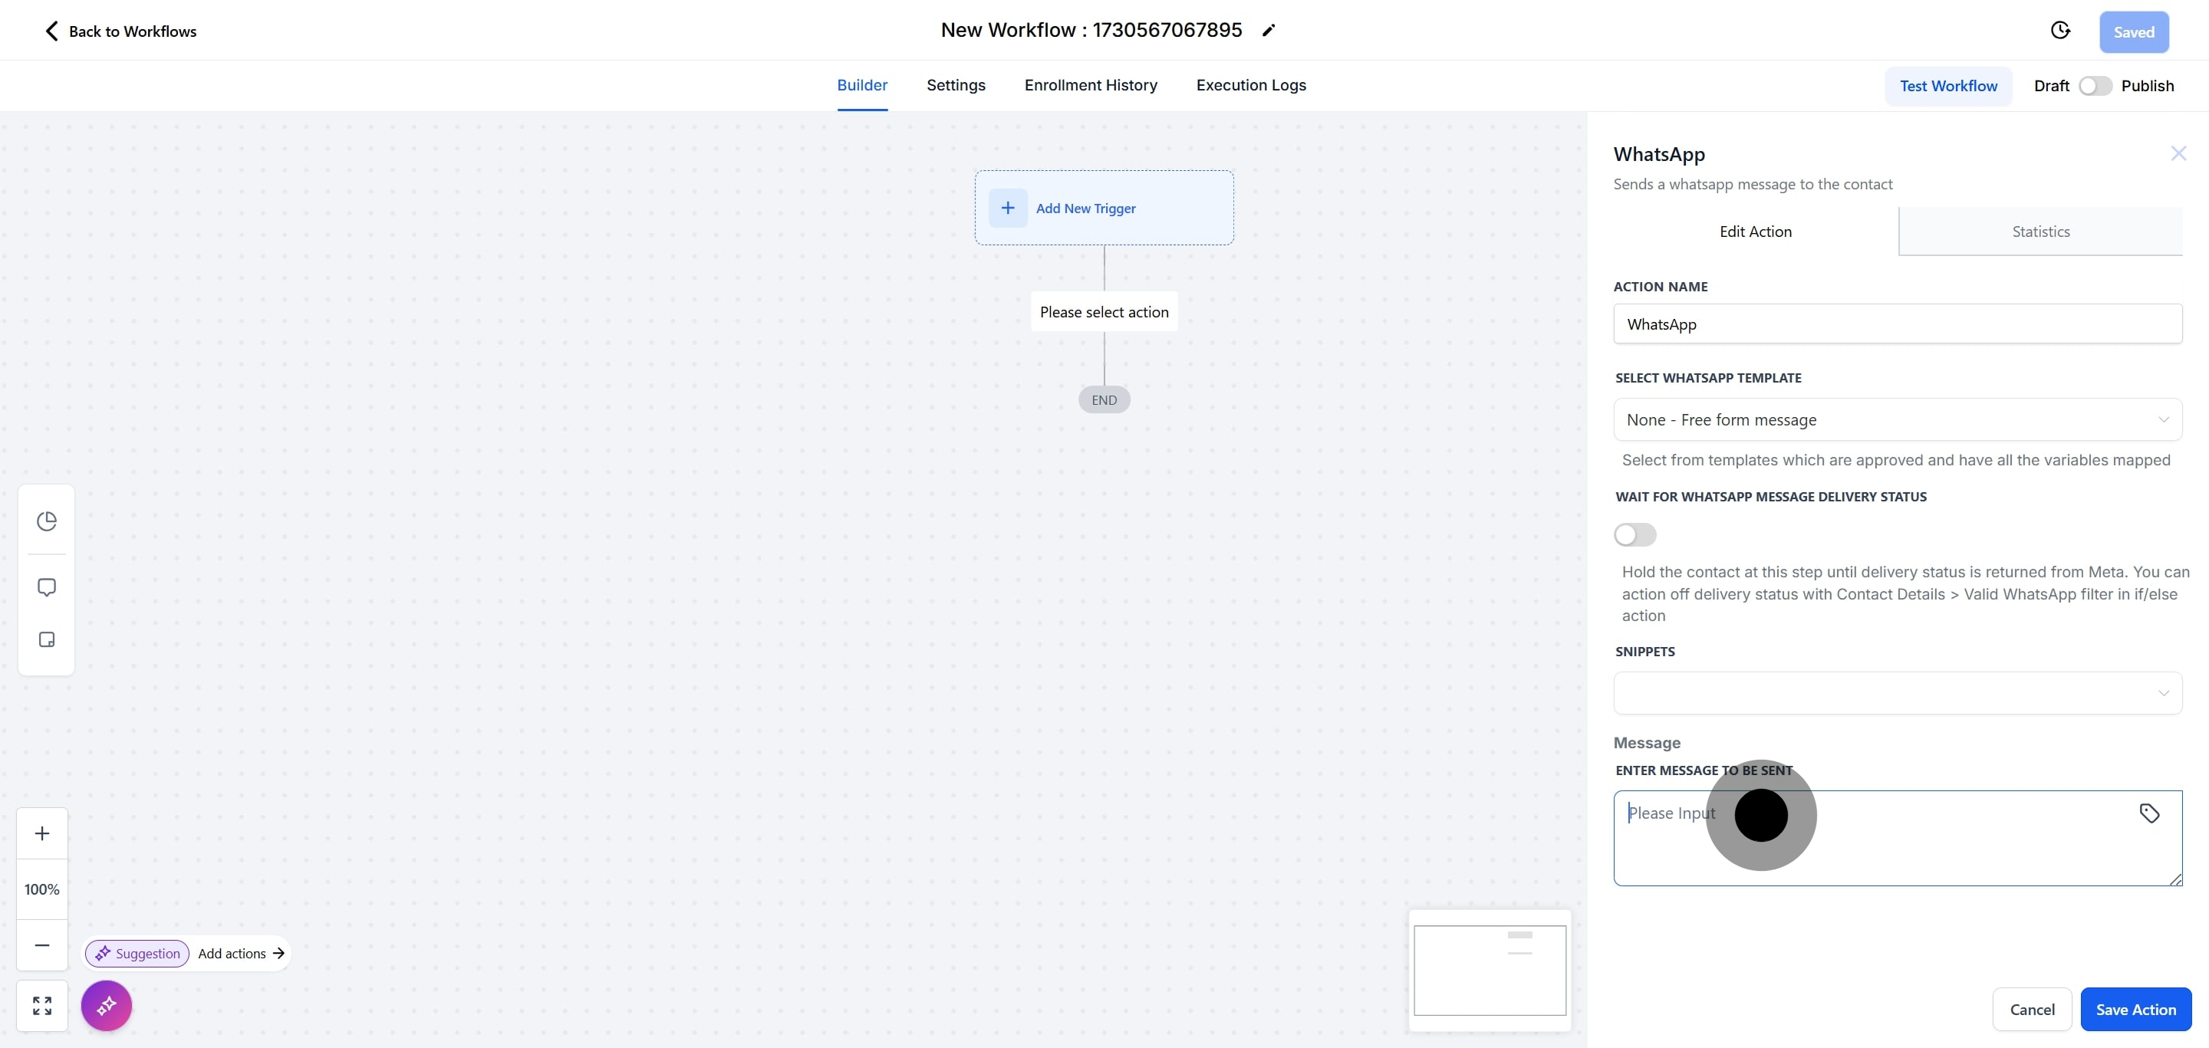The width and height of the screenshot is (2209, 1048).
Task: Expand the WhatsApp template dropdown
Action: click(x=1897, y=420)
